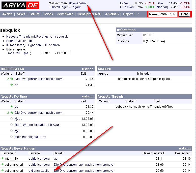196x173 pixels.
Task: Click the Suche button
Action: coord(184,14)
